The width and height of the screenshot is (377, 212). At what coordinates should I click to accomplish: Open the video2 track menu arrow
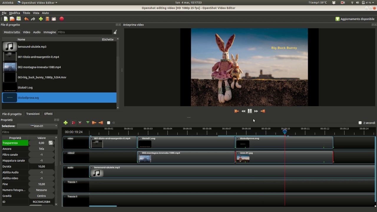click(x=65, y=153)
